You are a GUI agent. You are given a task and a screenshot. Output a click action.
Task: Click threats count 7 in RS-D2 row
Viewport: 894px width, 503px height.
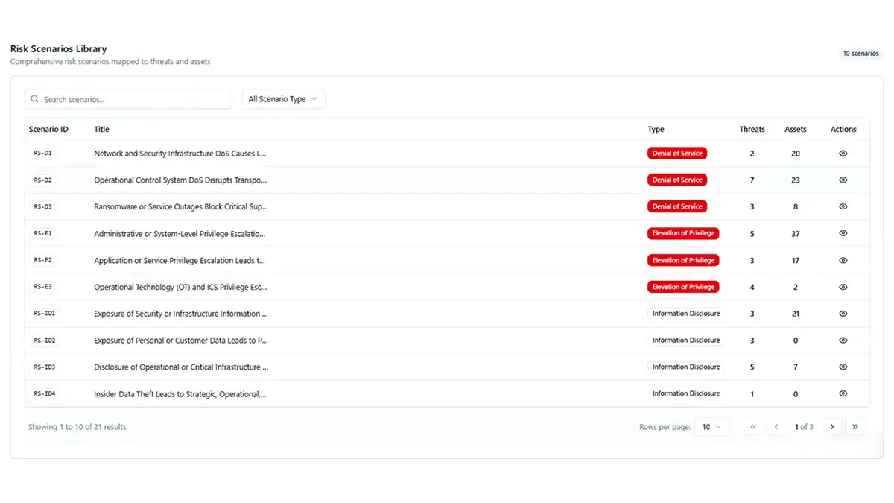(752, 180)
